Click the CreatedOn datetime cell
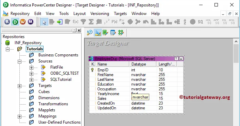 pos(138,103)
